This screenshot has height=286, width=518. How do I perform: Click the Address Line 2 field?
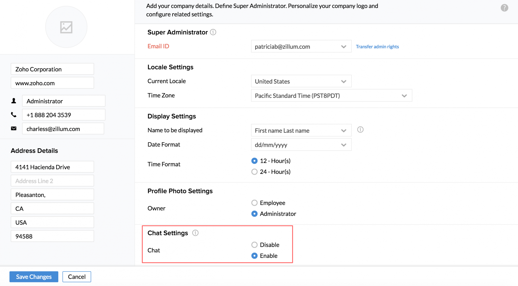point(52,181)
